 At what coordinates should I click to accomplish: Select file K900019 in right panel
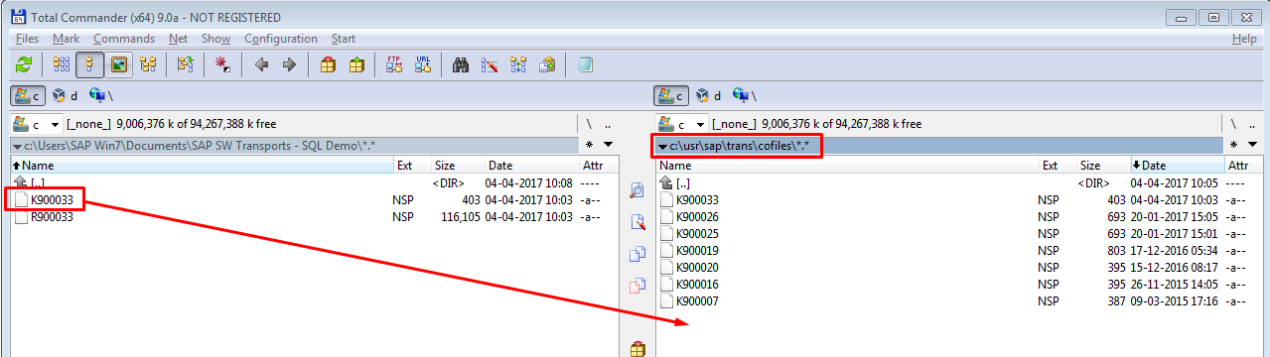697,250
